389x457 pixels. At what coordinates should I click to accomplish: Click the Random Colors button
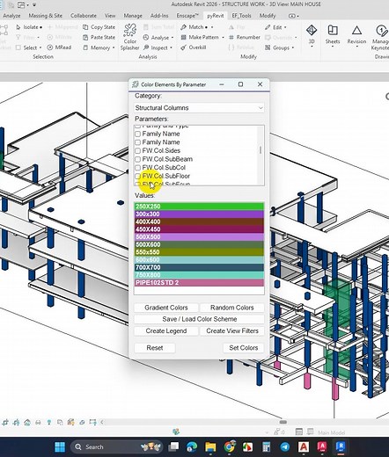[232, 308]
